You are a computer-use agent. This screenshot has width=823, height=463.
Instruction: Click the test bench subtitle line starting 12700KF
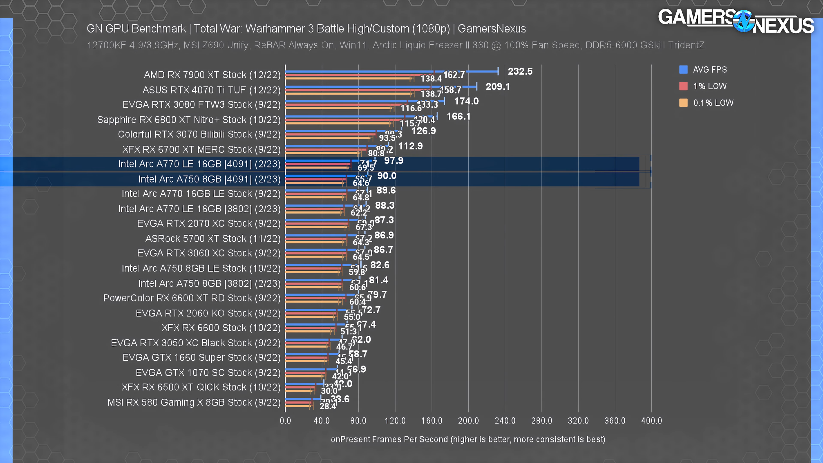tap(396, 45)
